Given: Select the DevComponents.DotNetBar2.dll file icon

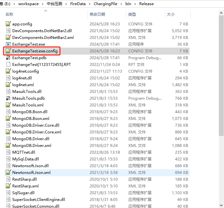Looking at the screenshot, I should (x=8, y=31).
